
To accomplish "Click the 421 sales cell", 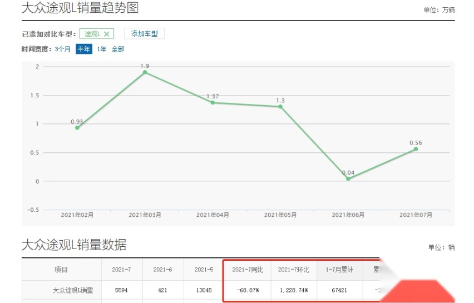I will (162, 290).
